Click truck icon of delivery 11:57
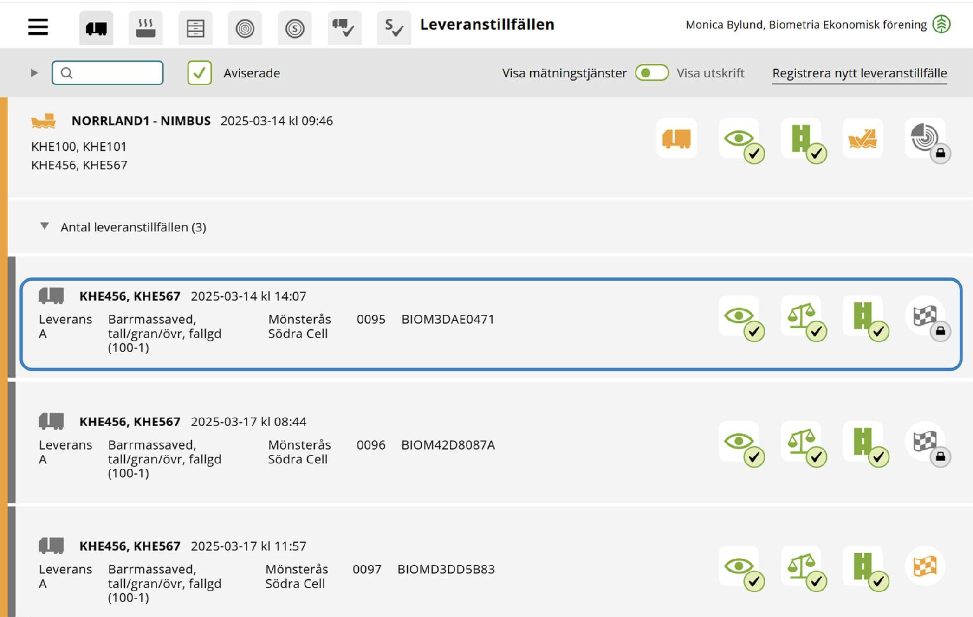Image resolution: width=973 pixels, height=617 pixels. 51,546
